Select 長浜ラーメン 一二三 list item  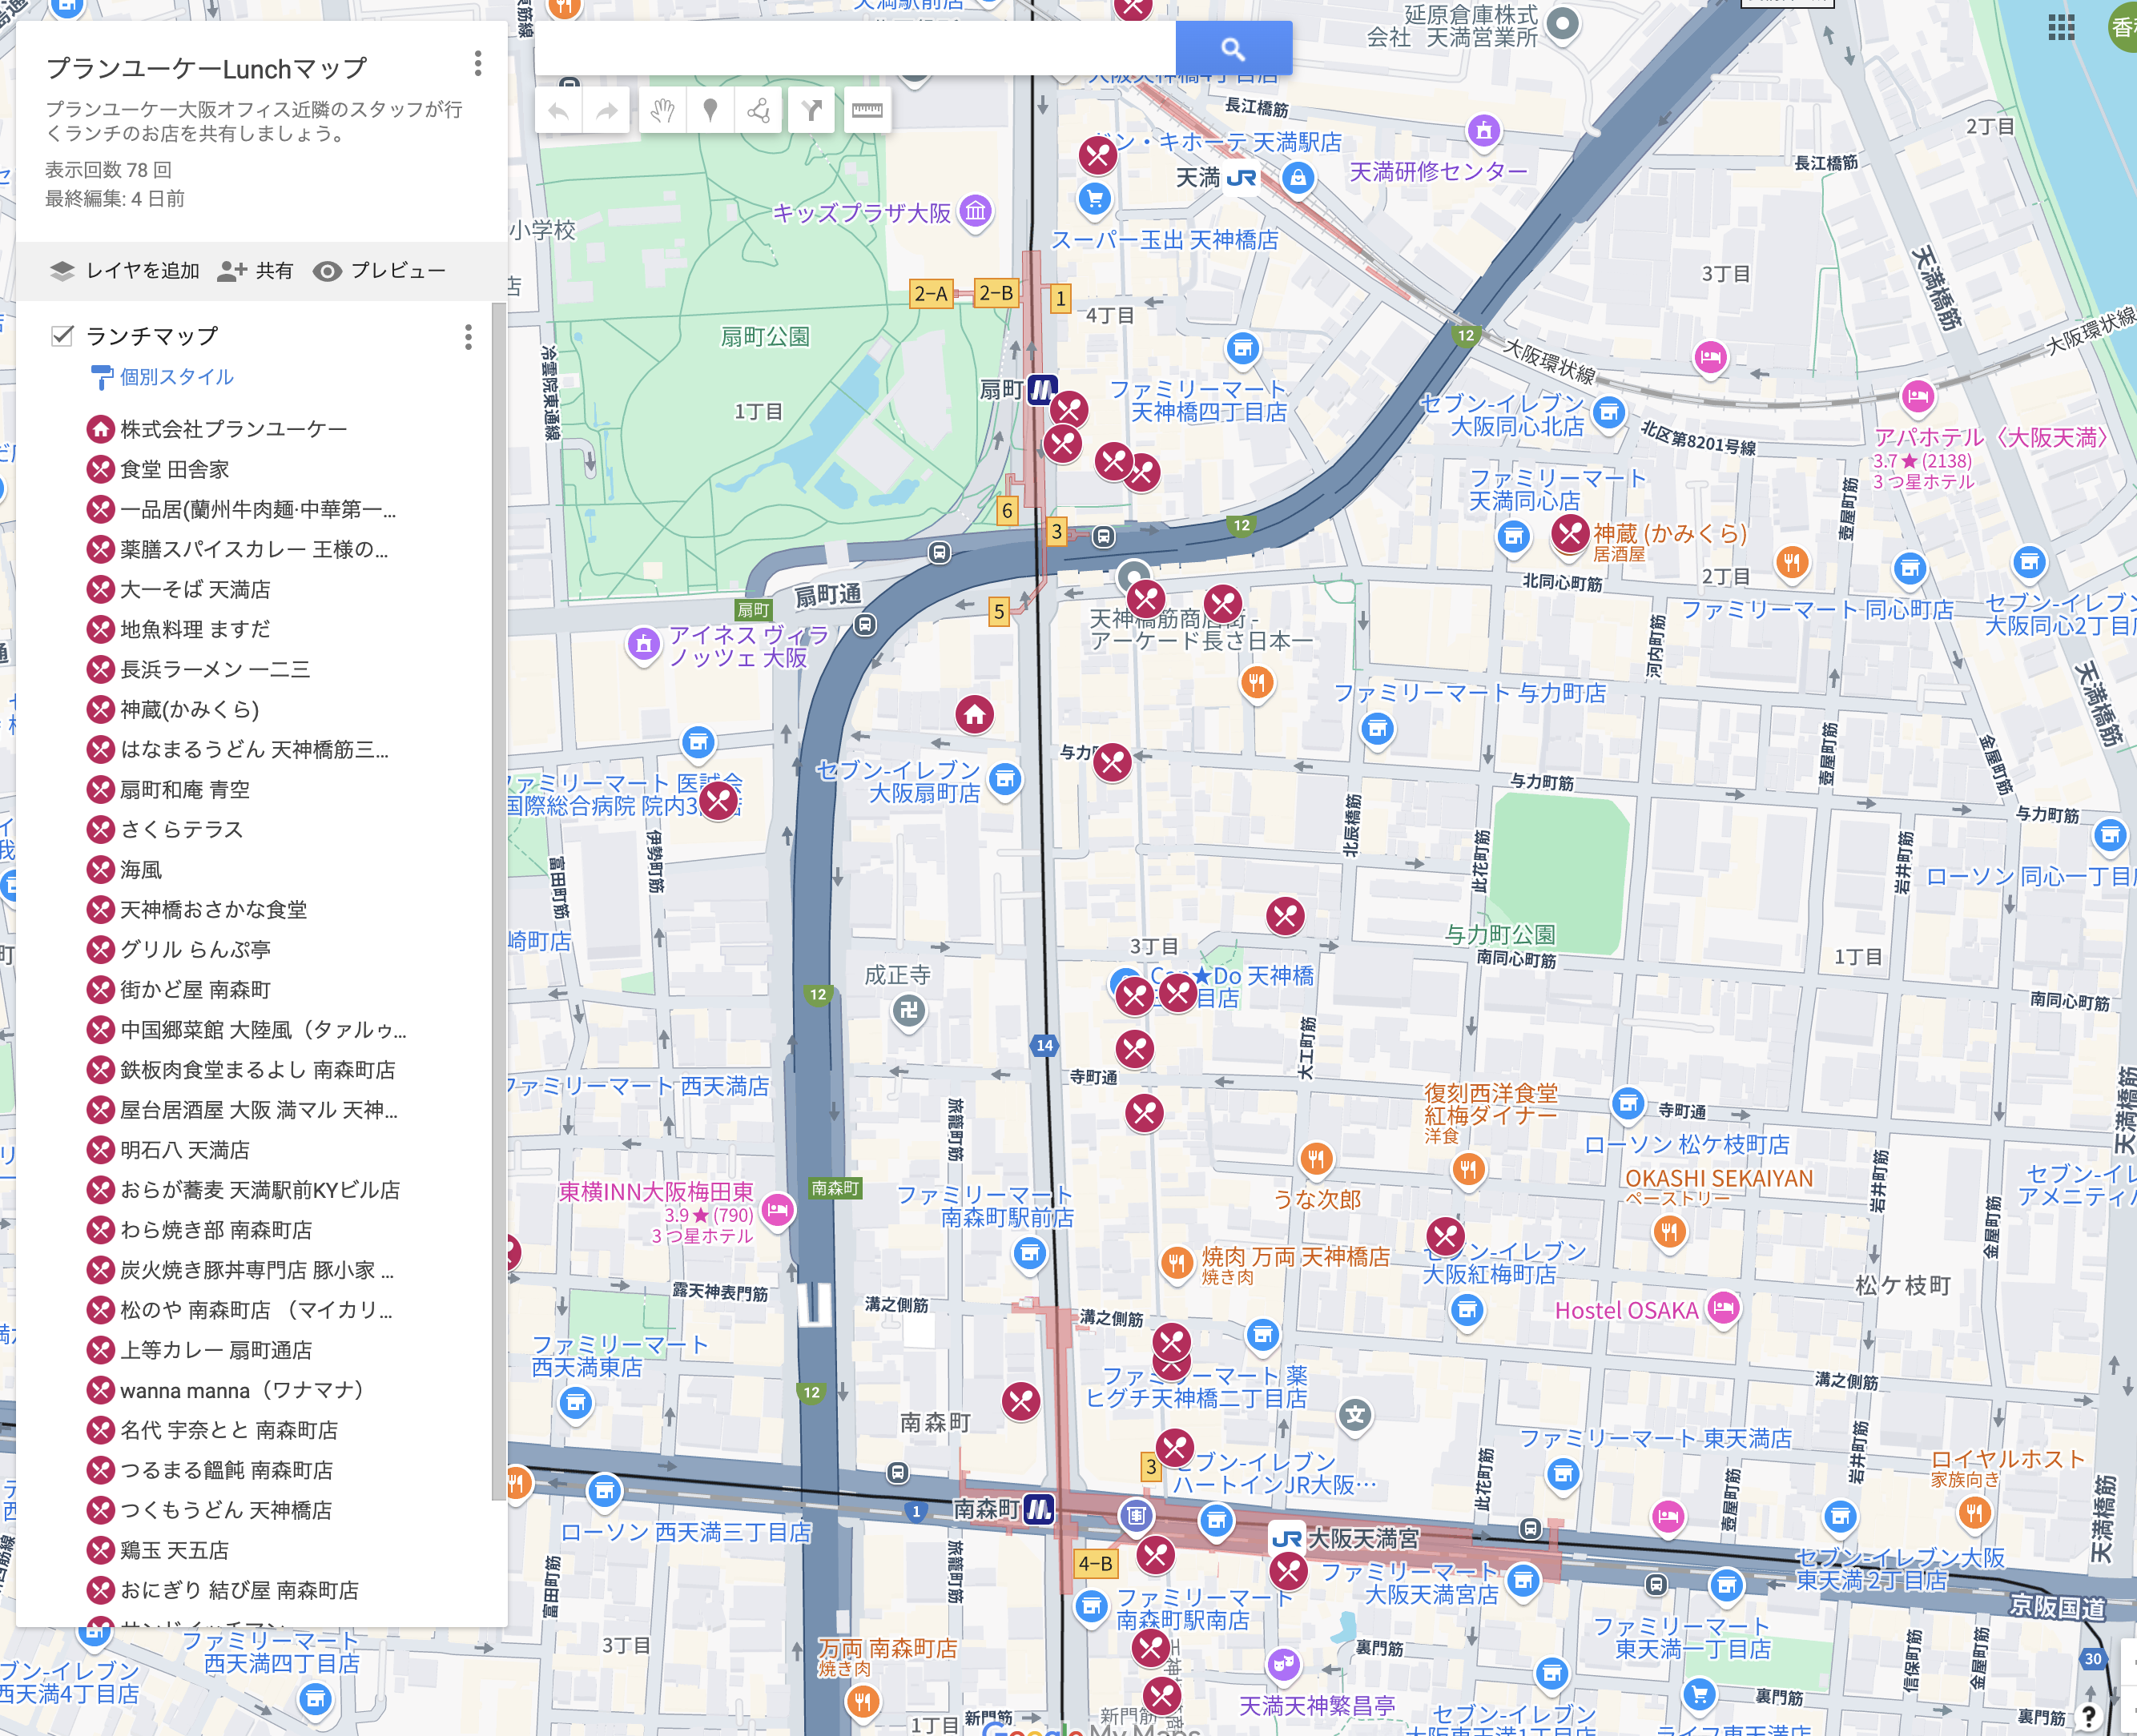point(214,669)
